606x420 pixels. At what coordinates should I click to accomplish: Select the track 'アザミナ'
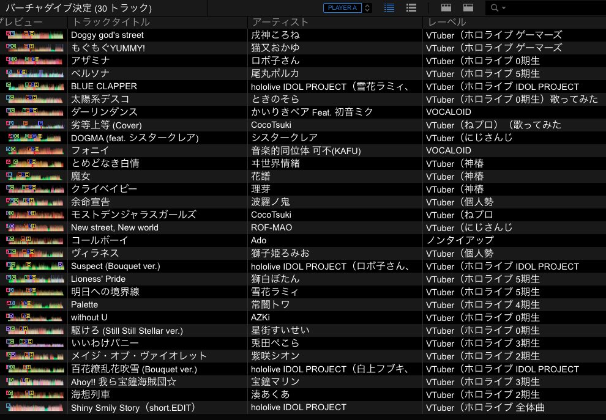(91, 61)
